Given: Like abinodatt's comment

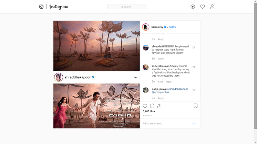Looking at the screenshot, I should point(194,48).
